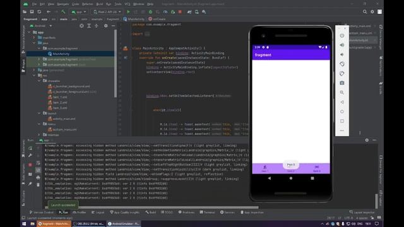
Task: Tap Item 3 in the emulator bottom navigation
Action: coord(317,168)
